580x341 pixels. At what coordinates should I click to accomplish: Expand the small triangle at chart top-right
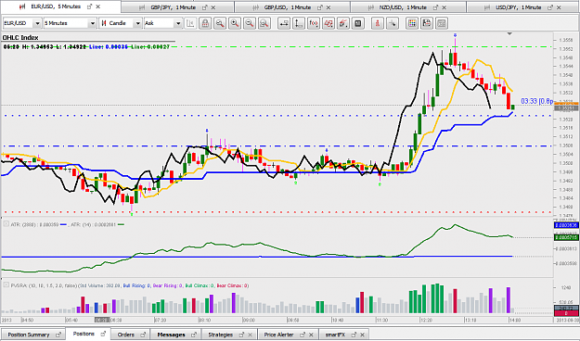(509, 34)
